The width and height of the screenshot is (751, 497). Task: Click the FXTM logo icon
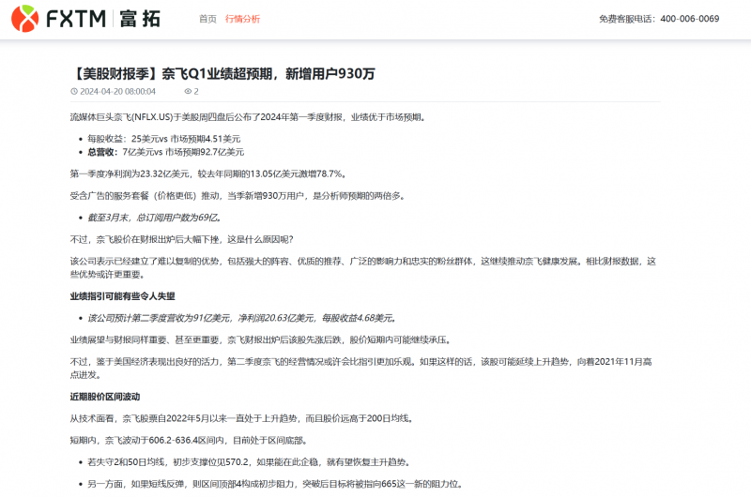point(24,19)
